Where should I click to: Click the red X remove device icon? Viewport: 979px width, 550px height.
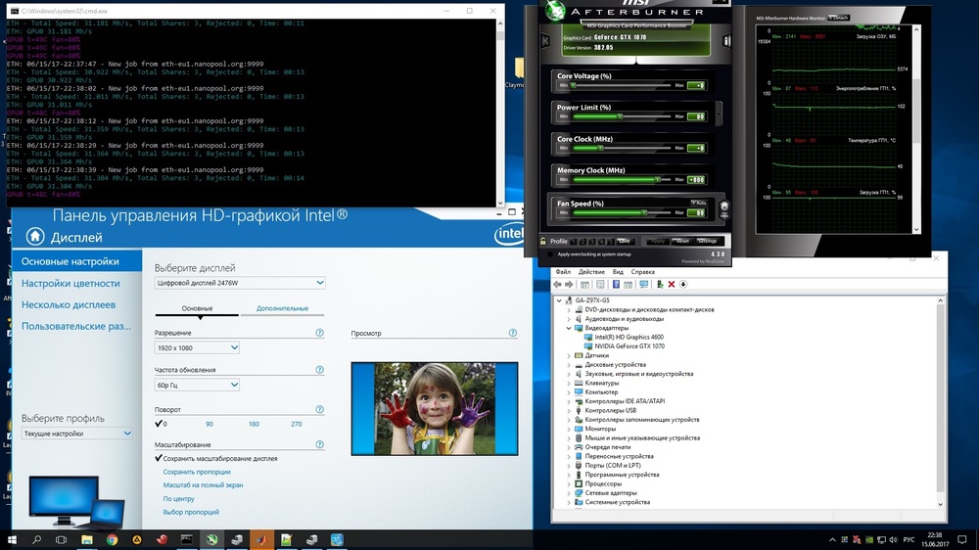672,284
